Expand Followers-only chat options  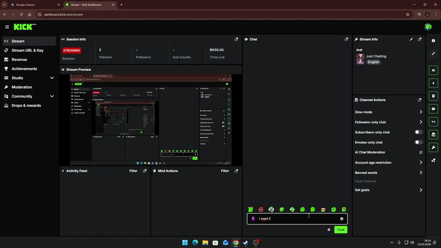point(421,122)
